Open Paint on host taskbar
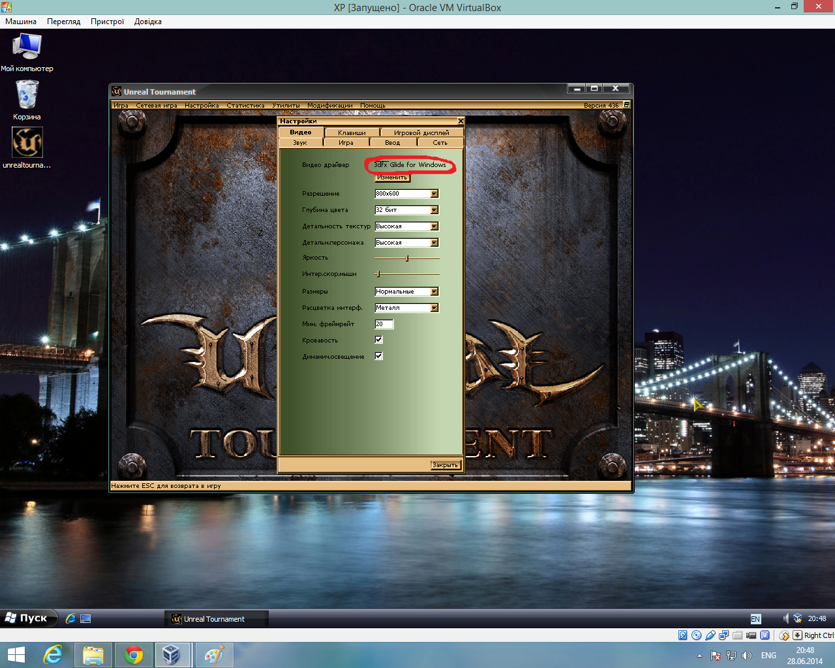 point(213,655)
